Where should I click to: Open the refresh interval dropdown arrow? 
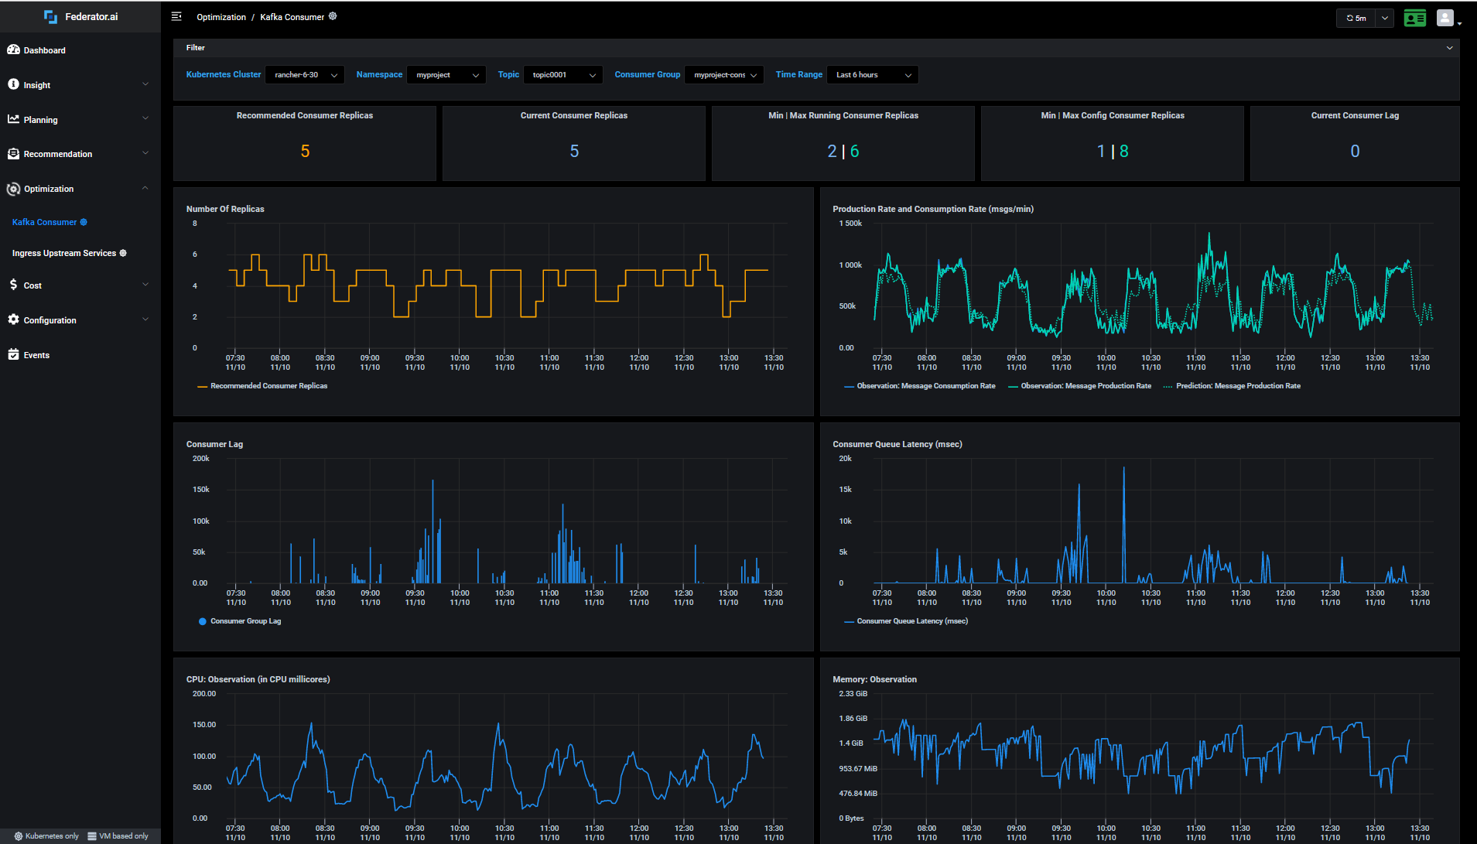tap(1385, 18)
